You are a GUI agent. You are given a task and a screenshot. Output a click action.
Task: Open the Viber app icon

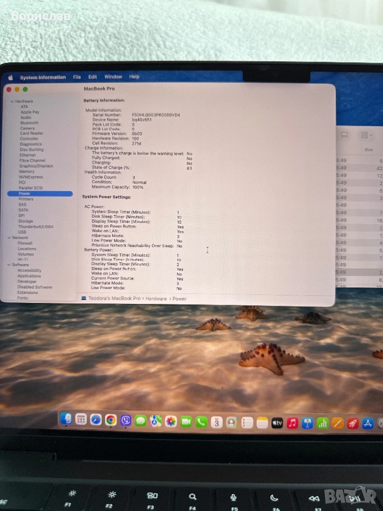click(126, 421)
